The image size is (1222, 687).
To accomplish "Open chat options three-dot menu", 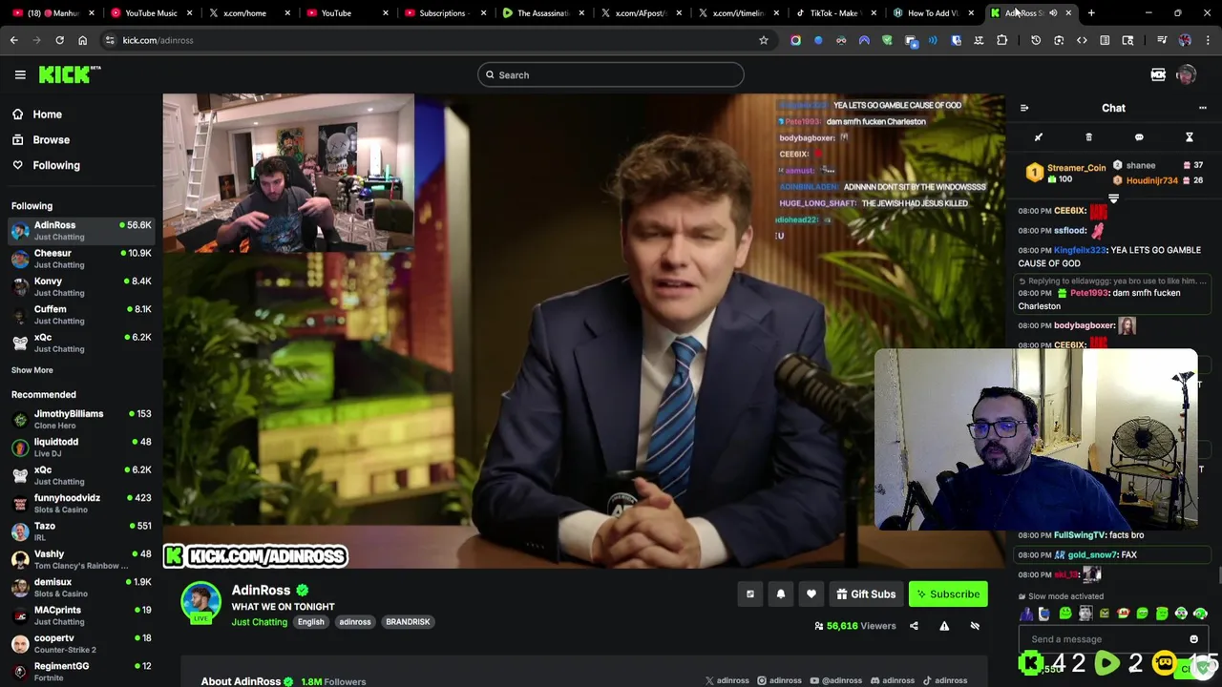I will click(1202, 108).
